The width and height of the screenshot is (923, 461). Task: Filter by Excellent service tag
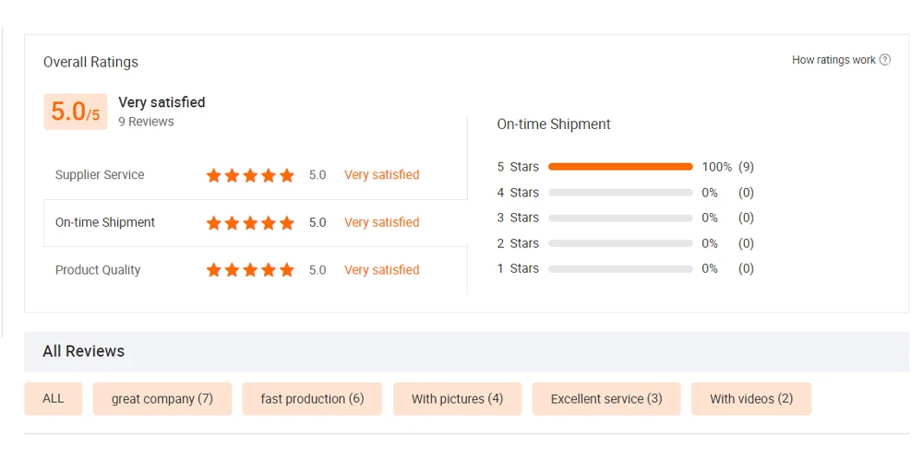(x=606, y=399)
